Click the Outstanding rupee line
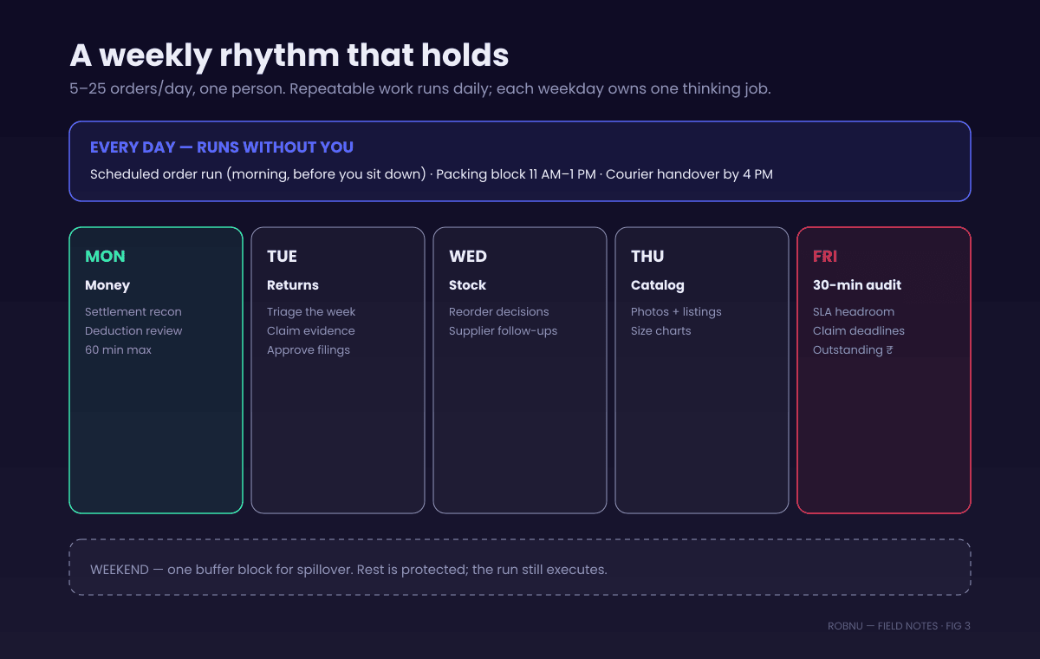1040x659 pixels. pos(853,350)
